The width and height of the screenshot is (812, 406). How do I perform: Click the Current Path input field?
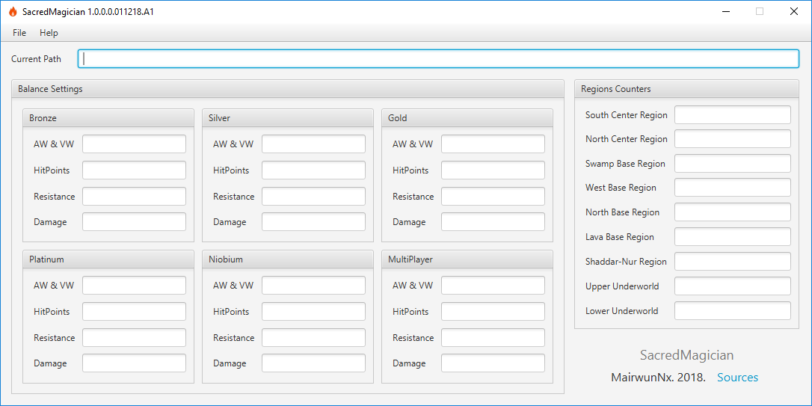click(x=438, y=58)
